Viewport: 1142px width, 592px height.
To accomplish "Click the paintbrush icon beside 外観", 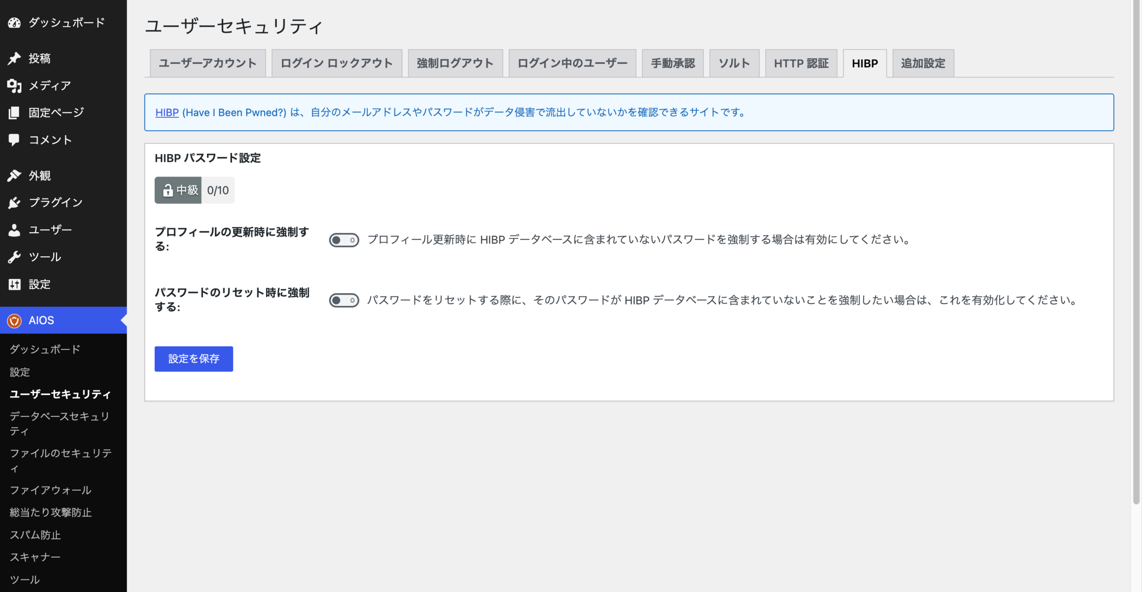I will (14, 176).
